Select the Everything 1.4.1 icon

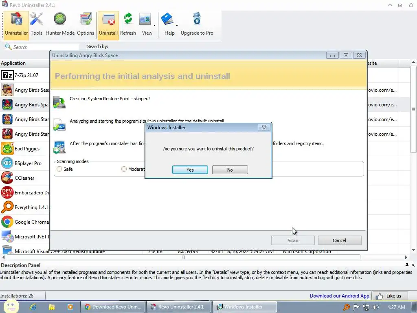(x=7, y=207)
